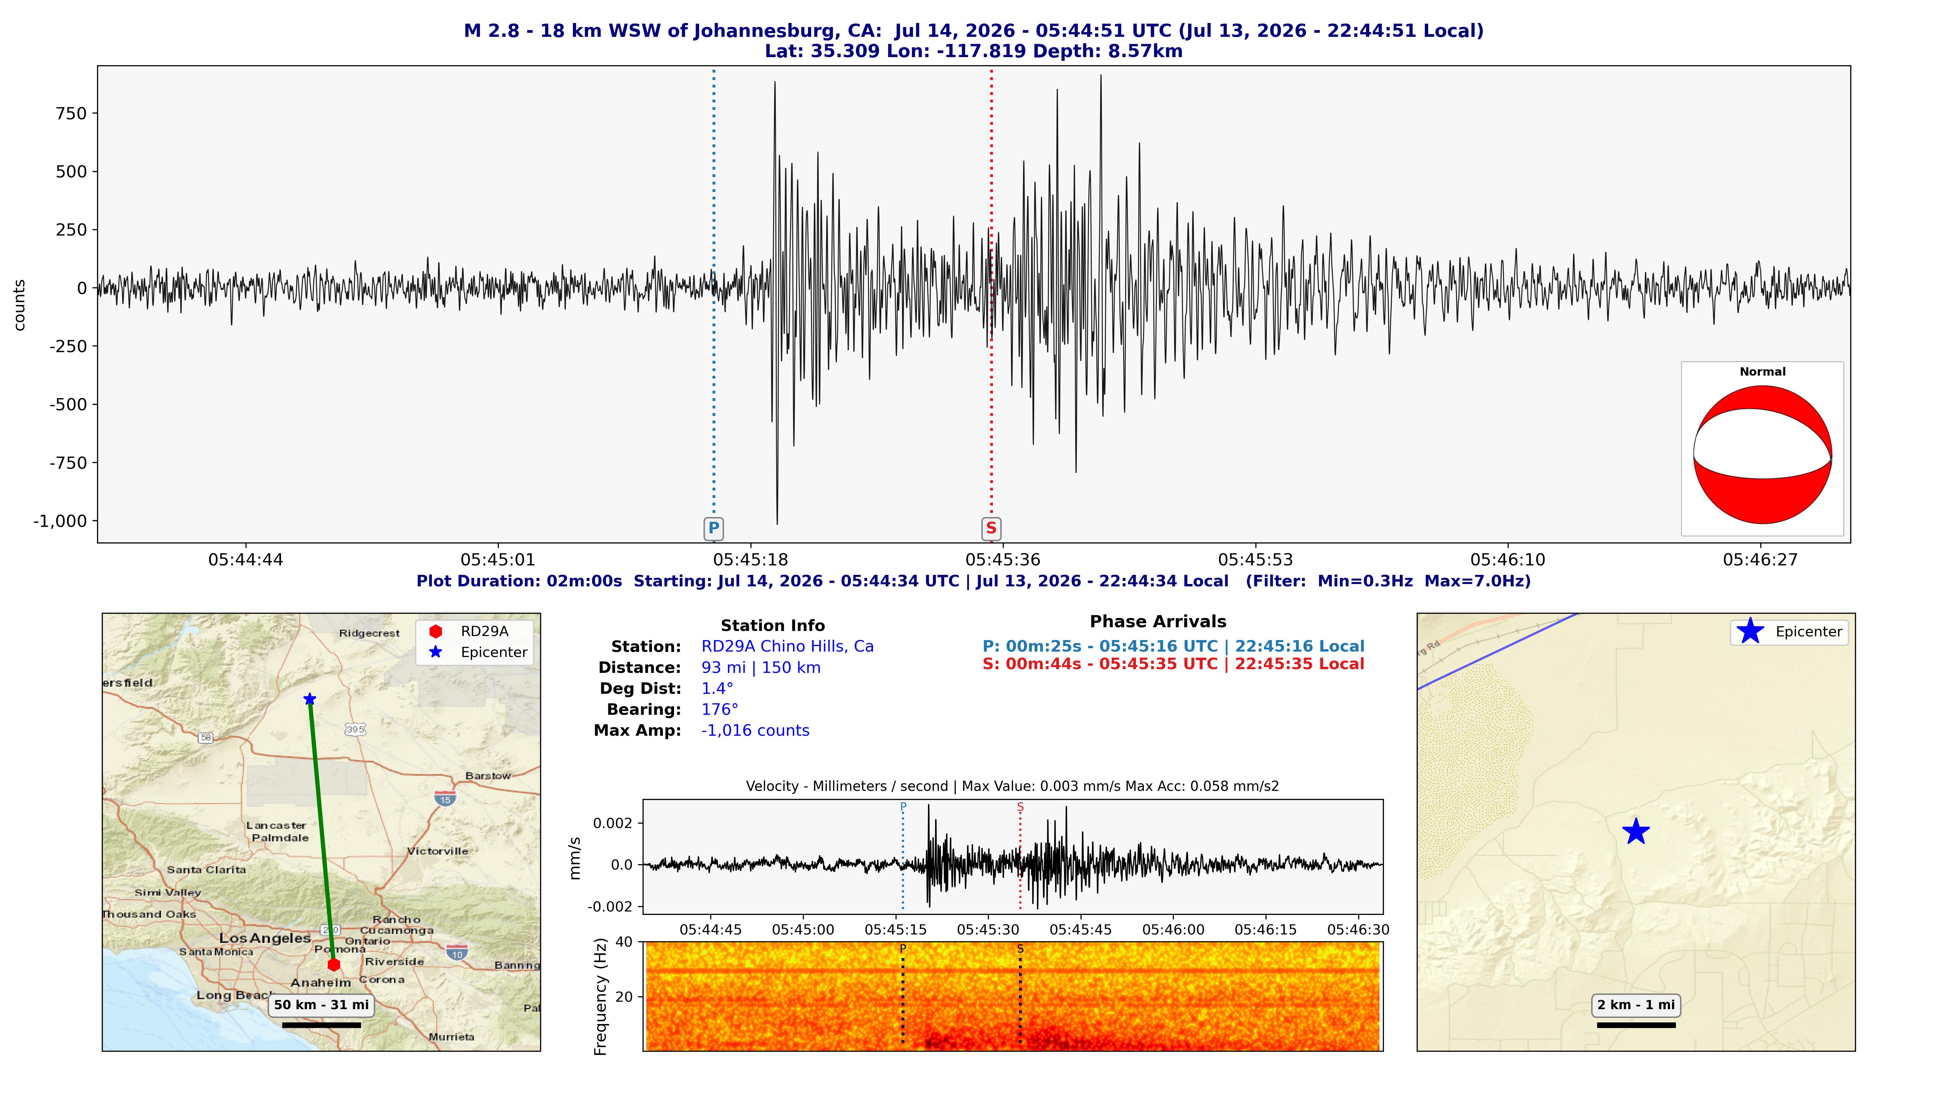Click the P marker label on the spectrogram

click(x=903, y=949)
